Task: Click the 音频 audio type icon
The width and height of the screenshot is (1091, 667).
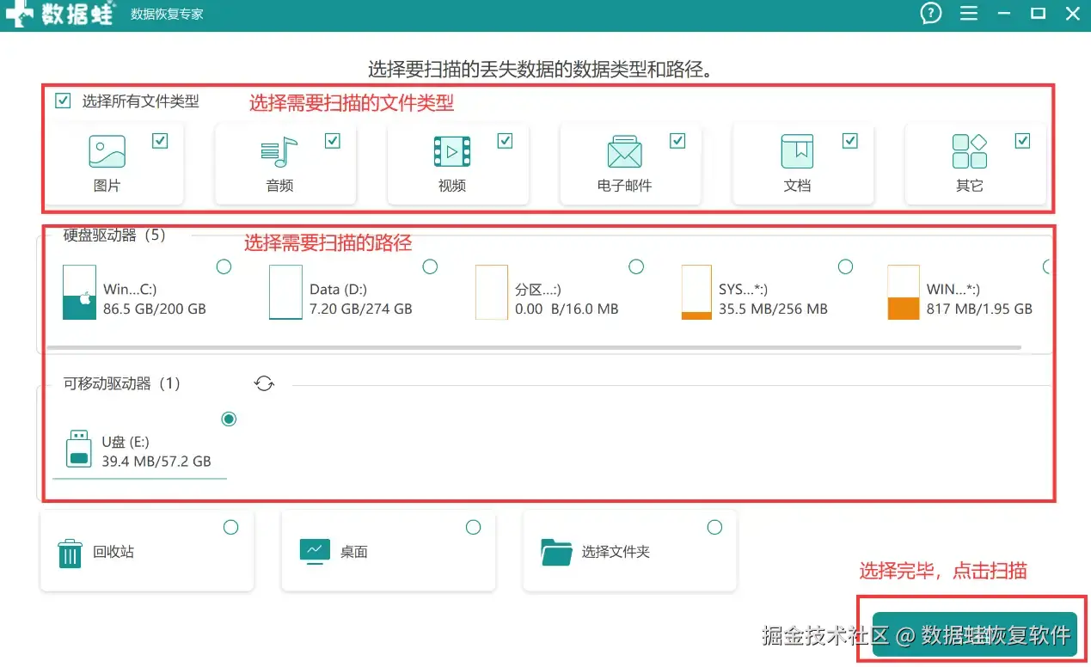Action: point(279,152)
